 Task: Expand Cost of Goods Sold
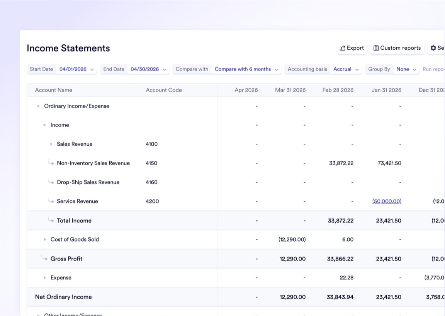tap(45, 240)
